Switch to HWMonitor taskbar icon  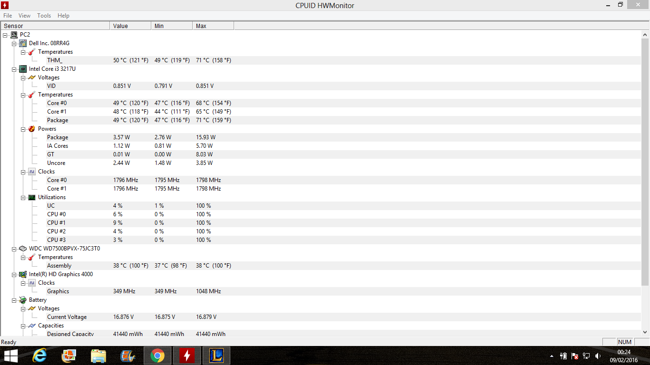tap(187, 355)
